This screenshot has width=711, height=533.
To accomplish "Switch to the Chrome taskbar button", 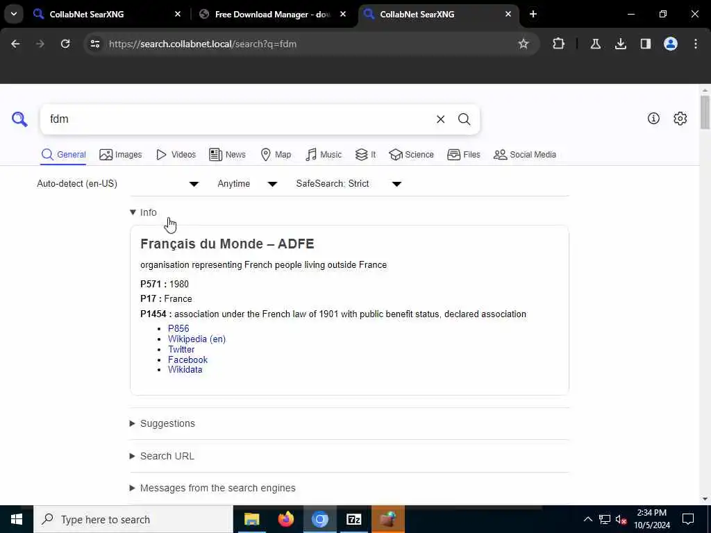I will 319,519.
